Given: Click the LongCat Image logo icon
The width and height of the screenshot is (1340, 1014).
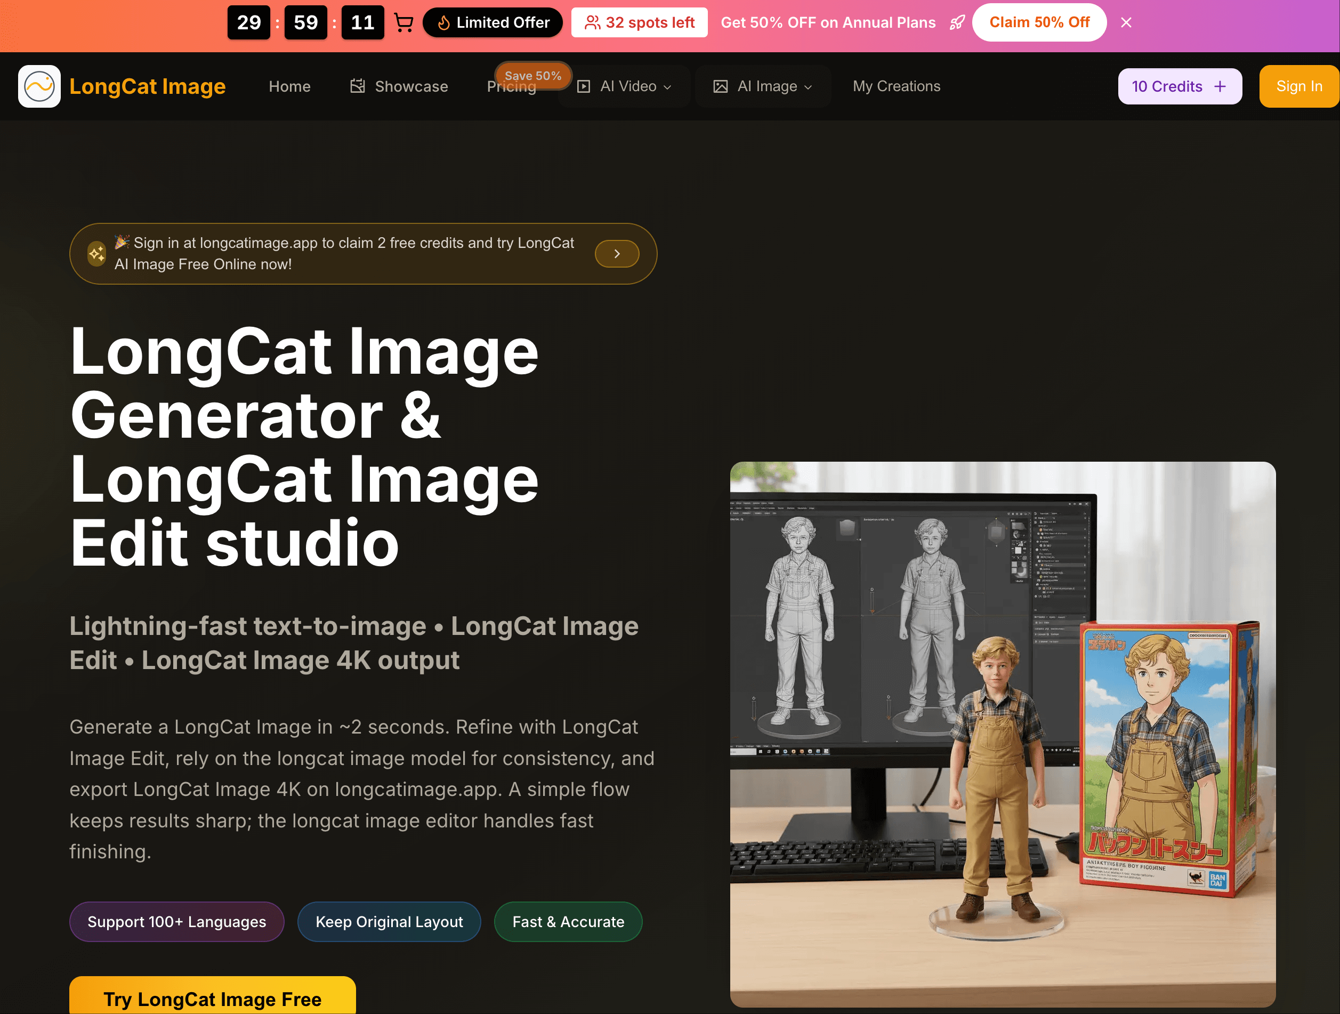Looking at the screenshot, I should 38,86.
